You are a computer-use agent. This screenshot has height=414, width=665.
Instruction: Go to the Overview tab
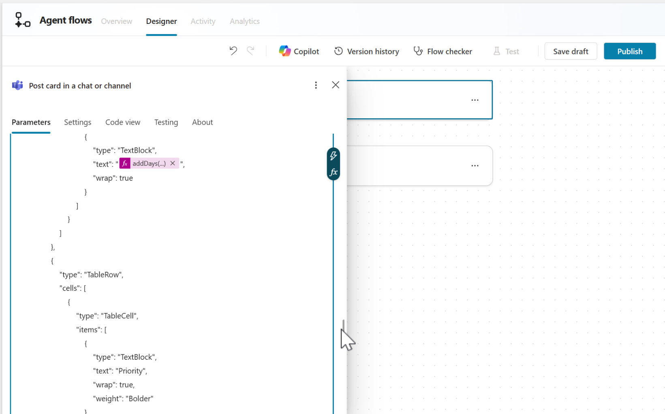116,21
